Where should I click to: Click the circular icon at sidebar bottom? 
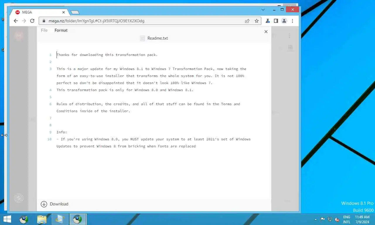tap(19, 198)
